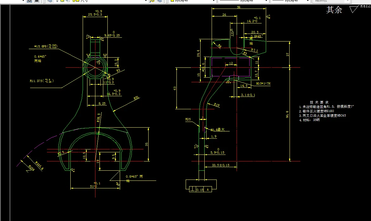The image size is (371, 221).
Task: Open the Workspace Settings gear icon
Action: (x=29, y=1)
